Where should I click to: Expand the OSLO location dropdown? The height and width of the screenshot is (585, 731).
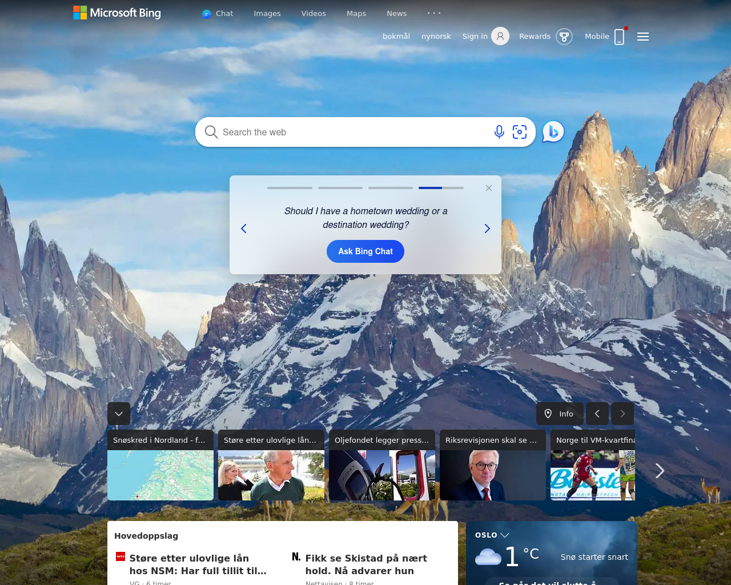click(x=492, y=535)
